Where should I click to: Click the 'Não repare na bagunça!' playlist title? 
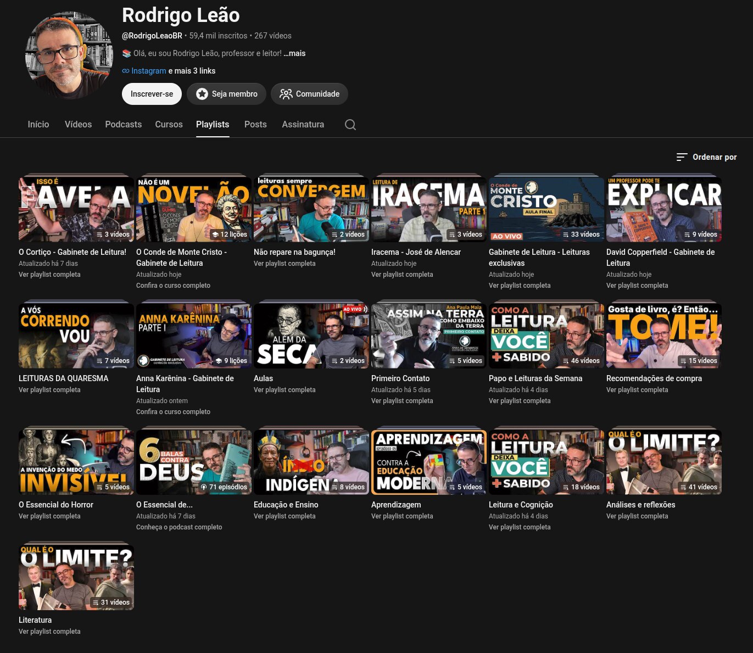point(294,252)
